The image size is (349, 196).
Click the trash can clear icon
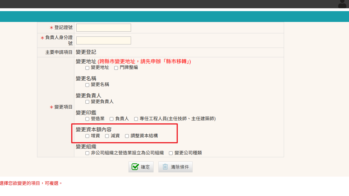(x=165, y=167)
